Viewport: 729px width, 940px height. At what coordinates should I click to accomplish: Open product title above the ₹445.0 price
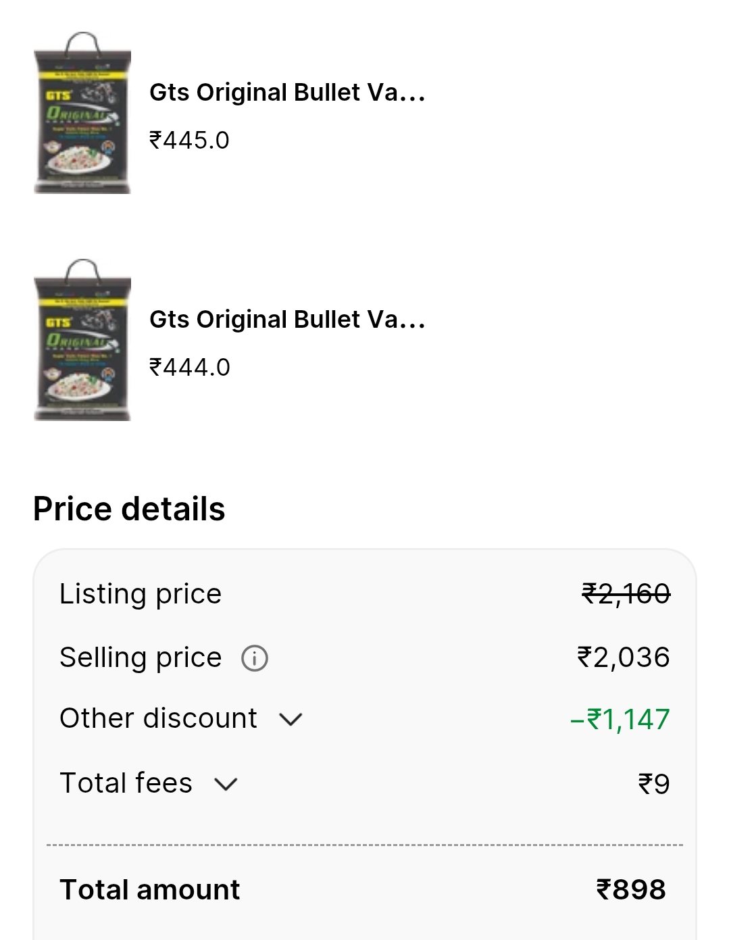[x=287, y=93]
